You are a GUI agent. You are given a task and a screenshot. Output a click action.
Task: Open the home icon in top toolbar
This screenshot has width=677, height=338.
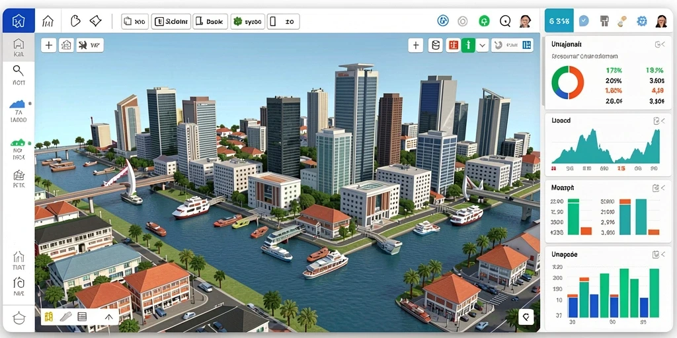(48, 21)
